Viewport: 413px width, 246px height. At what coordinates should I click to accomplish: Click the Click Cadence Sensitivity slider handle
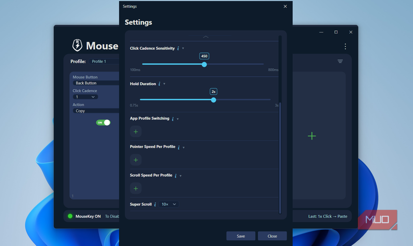coord(204,64)
